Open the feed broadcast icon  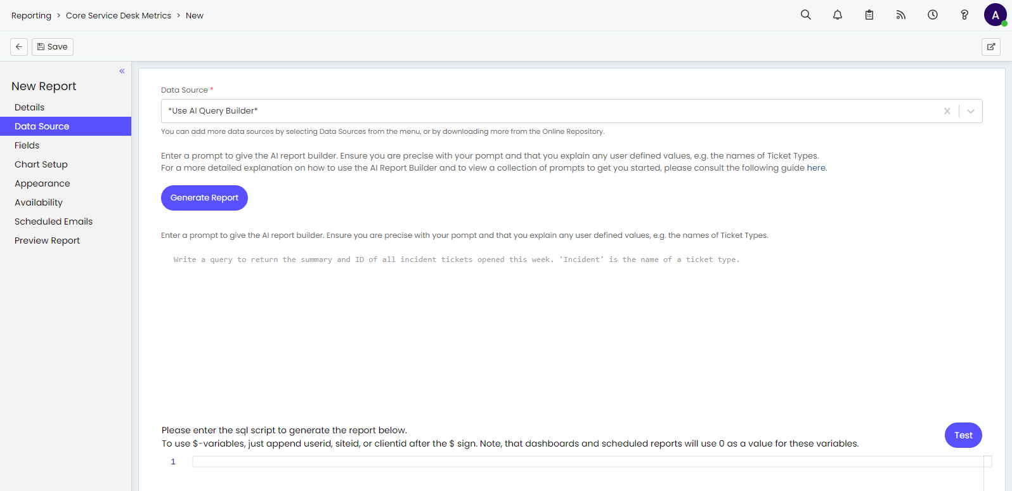point(901,15)
